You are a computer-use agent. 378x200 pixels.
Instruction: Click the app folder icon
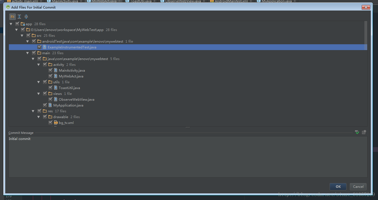pos(23,24)
